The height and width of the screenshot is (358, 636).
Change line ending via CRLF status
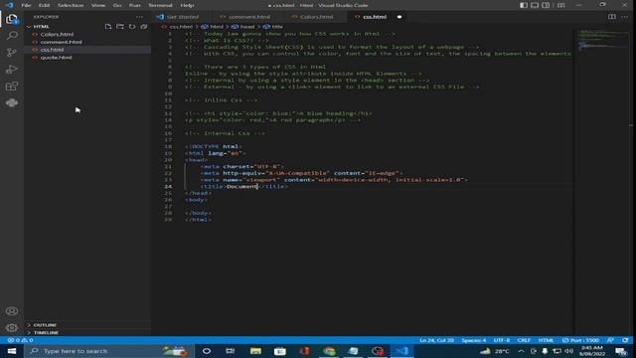pyautogui.click(x=524, y=340)
